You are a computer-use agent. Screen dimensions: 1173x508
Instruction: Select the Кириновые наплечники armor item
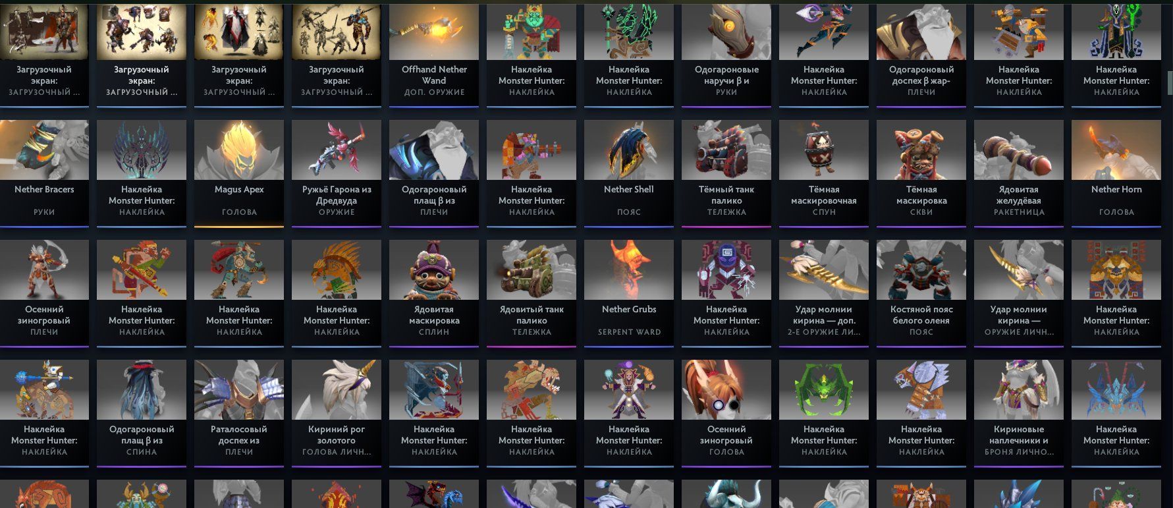click(1019, 413)
